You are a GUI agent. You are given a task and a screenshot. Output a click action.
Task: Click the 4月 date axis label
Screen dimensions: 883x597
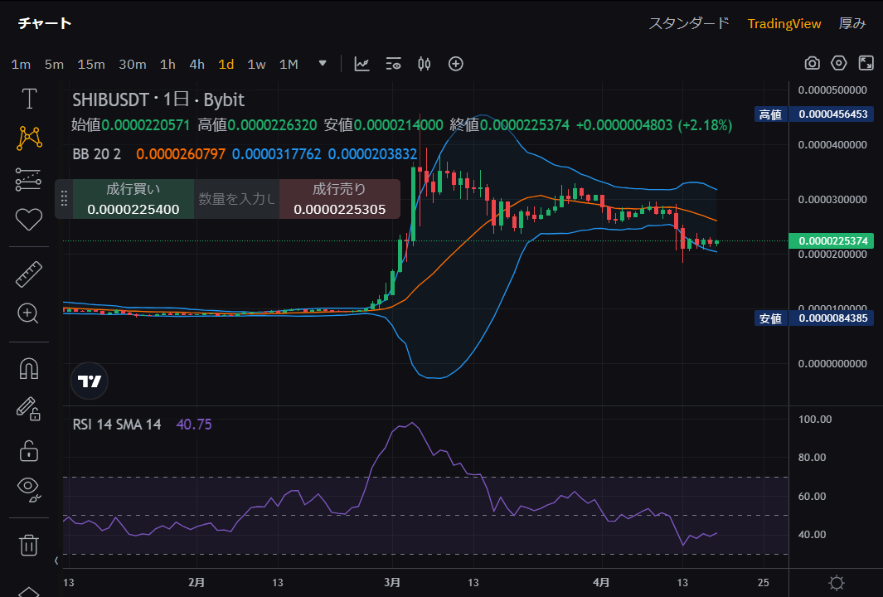tap(601, 582)
